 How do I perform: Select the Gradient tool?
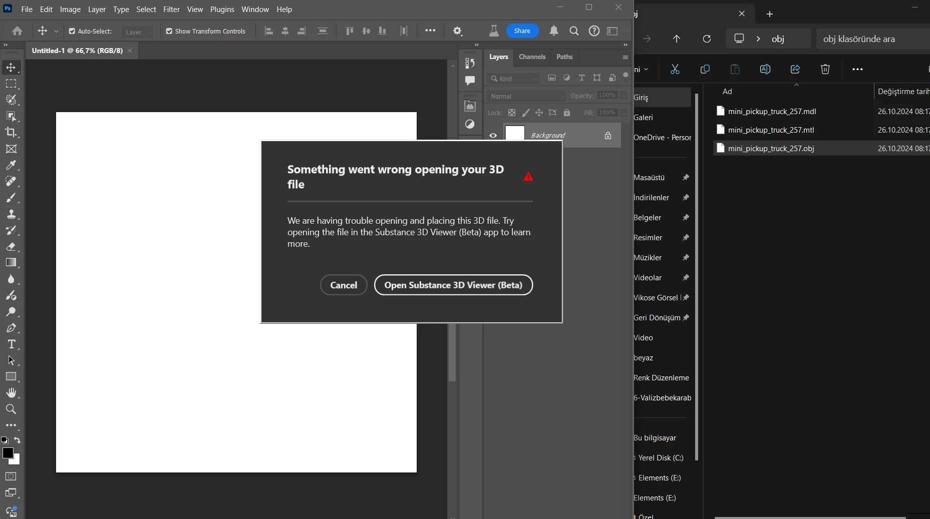point(11,263)
